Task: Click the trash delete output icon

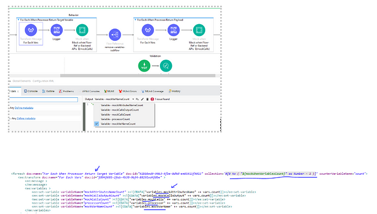Action: tap(148, 99)
